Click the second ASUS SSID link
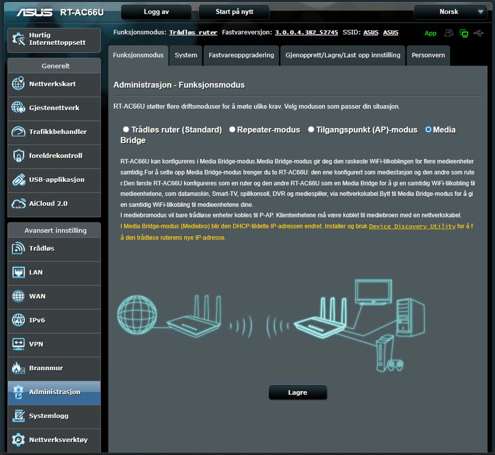The width and height of the screenshot is (495, 455). point(390,32)
